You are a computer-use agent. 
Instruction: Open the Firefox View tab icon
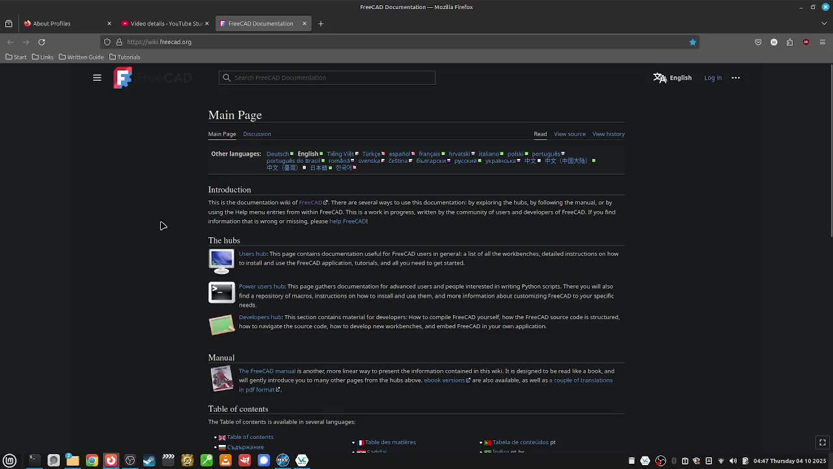8,23
